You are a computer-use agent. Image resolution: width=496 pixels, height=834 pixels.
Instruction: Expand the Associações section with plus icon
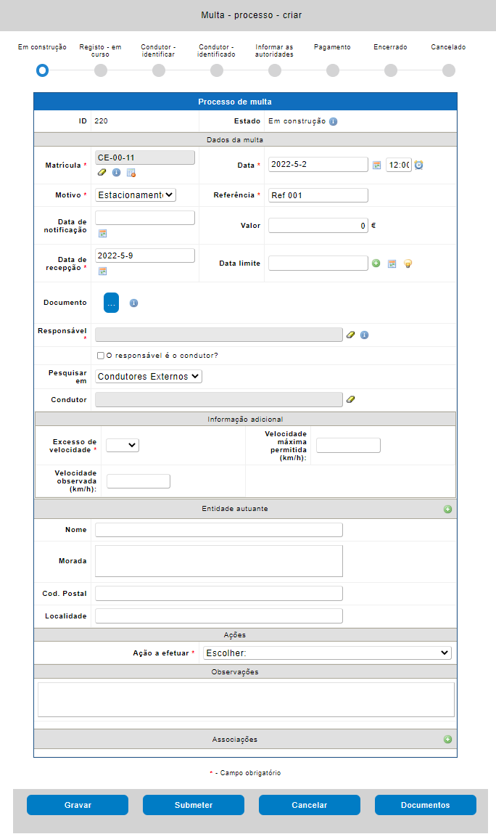coord(447,740)
